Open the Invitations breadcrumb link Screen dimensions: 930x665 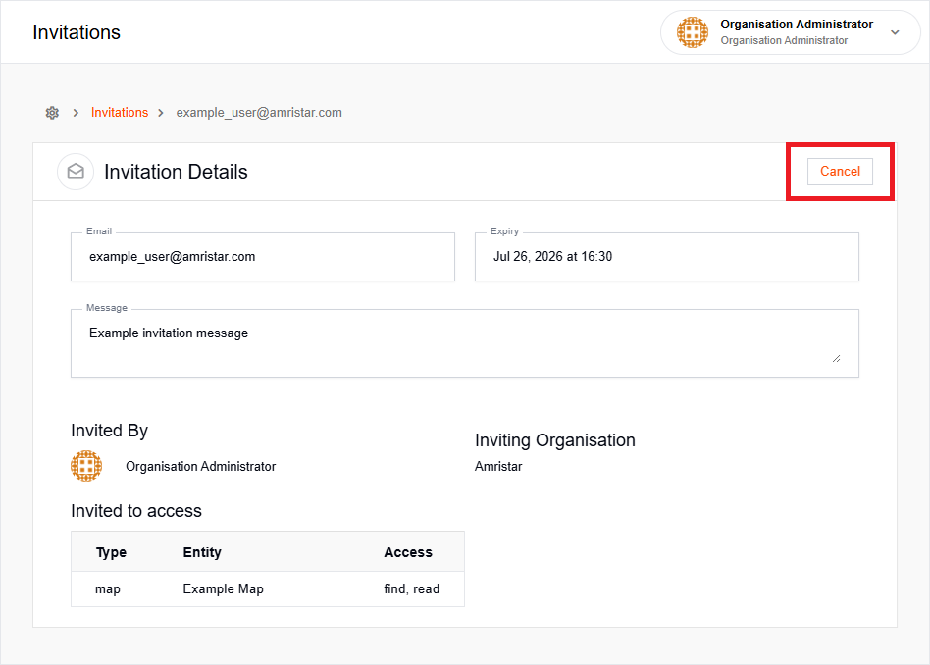[120, 112]
